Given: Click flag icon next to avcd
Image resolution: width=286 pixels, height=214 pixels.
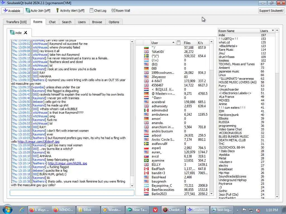Looking at the screenshot, I should pyautogui.click(x=146, y=156).
